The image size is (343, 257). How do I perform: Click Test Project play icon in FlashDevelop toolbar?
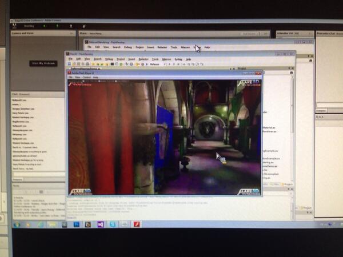147,64
